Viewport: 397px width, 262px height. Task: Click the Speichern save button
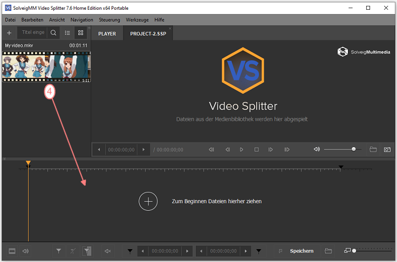(302, 251)
